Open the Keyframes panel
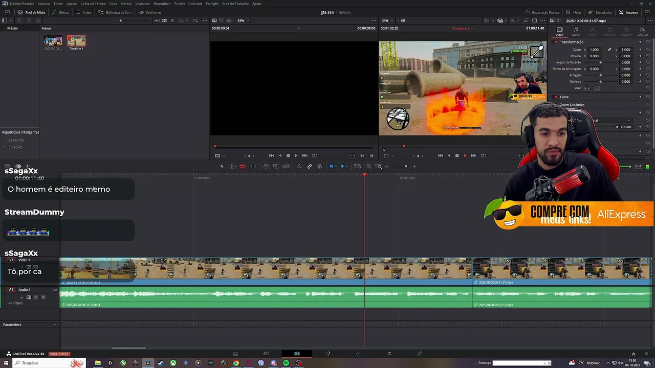Viewport: 655px width, 368px height. coord(150,12)
